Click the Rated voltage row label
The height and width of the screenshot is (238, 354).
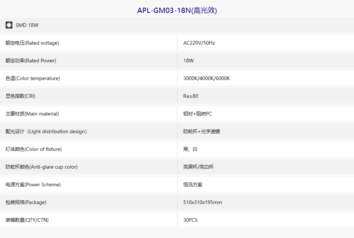coord(32,43)
